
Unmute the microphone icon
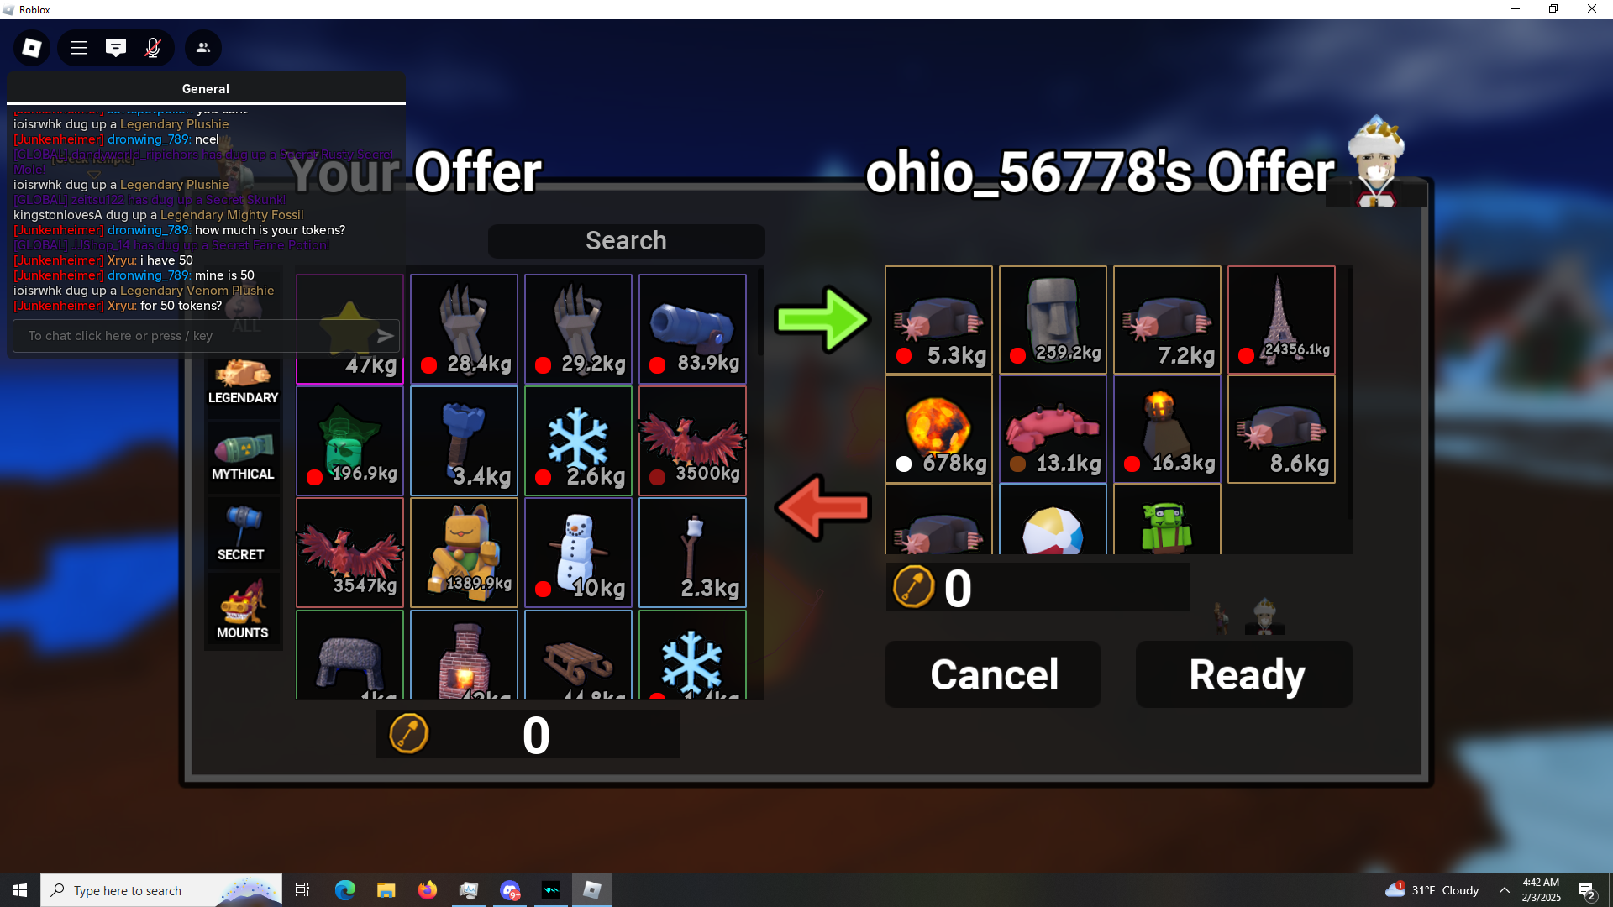(x=153, y=48)
